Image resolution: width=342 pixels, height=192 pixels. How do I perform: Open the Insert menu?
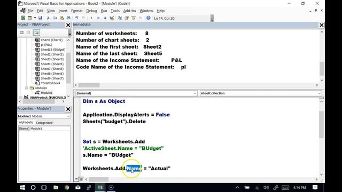(x=63, y=11)
